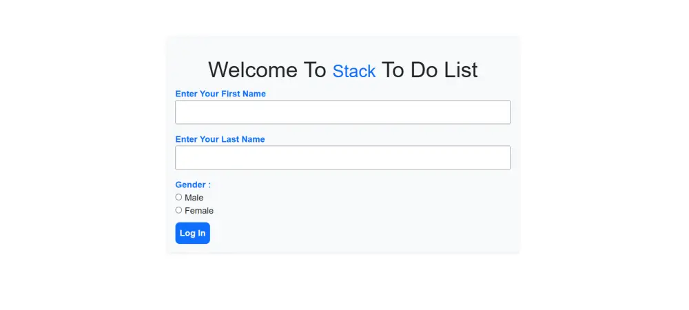Viewport: 689px width, 310px height.
Task: Click "Enter" in the Last Name label
Action: coord(186,139)
